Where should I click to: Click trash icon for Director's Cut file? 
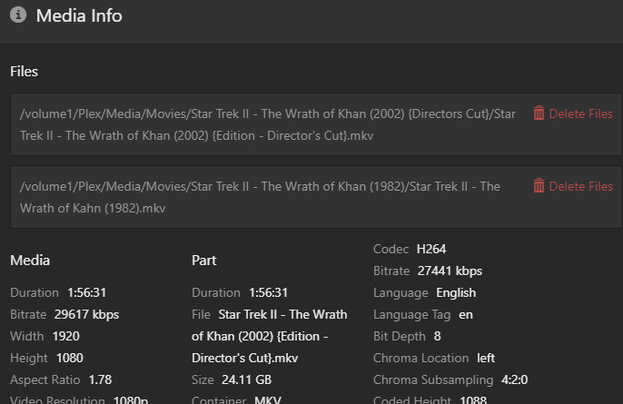pos(539,113)
